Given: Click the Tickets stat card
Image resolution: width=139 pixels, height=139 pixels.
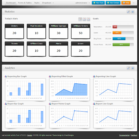Looking at the screenshot, I should (x=14, y=49).
